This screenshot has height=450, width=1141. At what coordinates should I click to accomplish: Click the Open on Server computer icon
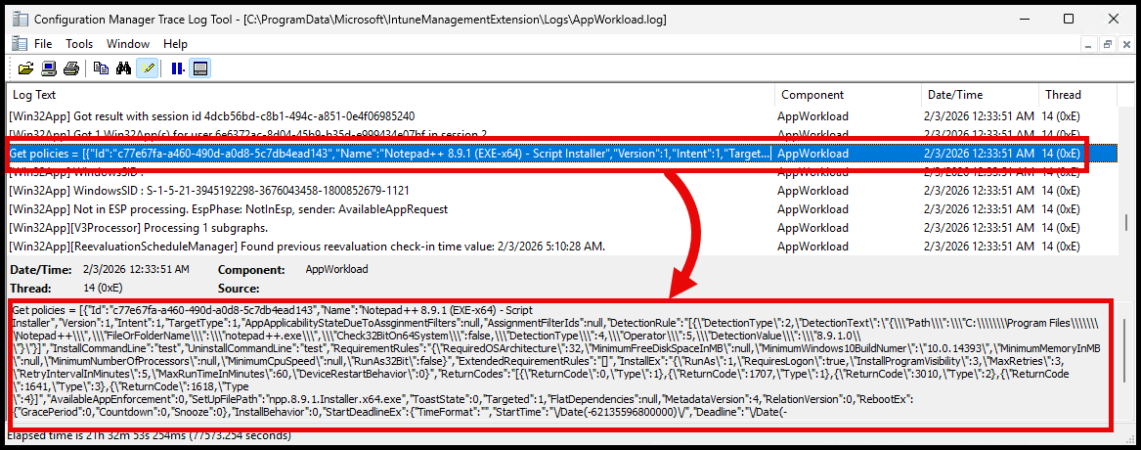pyautogui.click(x=49, y=68)
